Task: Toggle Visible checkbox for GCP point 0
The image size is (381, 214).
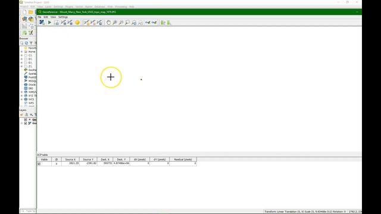Action: click(x=39, y=164)
